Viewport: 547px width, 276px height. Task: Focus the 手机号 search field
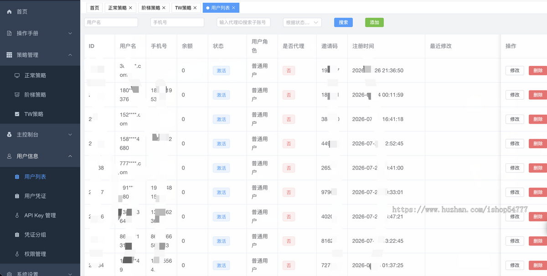click(x=177, y=22)
